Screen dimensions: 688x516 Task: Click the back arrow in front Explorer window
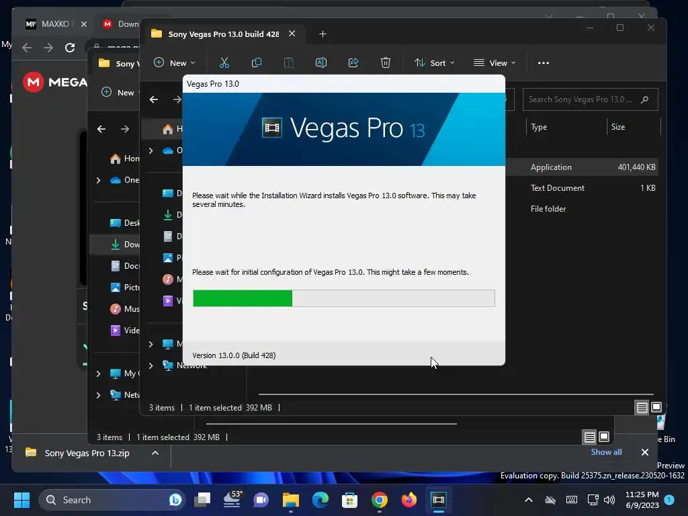[x=154, y=99]
